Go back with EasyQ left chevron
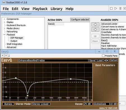The image size is (126, 110). (x=3, y=56)
